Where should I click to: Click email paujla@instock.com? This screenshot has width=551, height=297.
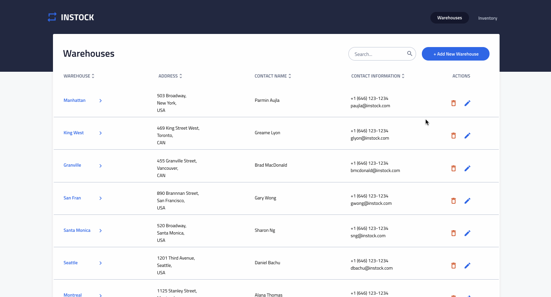pos(370,106)
